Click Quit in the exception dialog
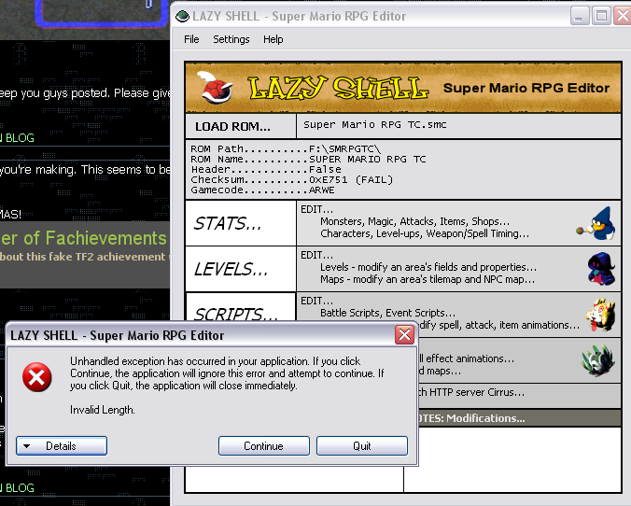The image size is (631, 506). 362,445
